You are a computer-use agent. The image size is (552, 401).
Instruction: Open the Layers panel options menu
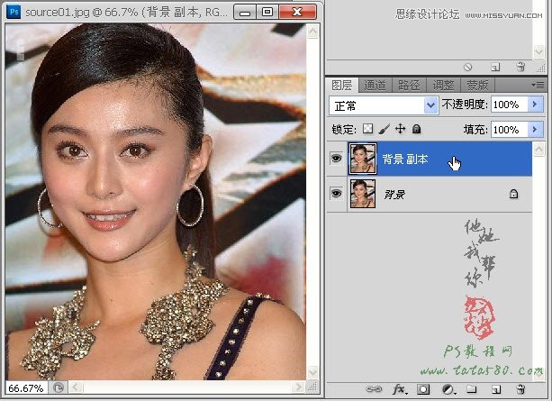(x=538, y=85)
